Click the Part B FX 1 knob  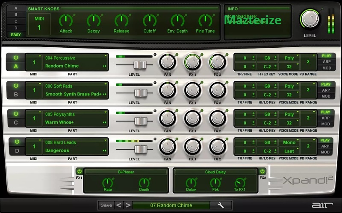coord(192,91)
